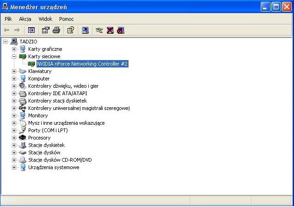Image resolution: width=294 pixels, height=207 pixels.
Task: Click the Komputer category icon
Action: click(23, 79)
